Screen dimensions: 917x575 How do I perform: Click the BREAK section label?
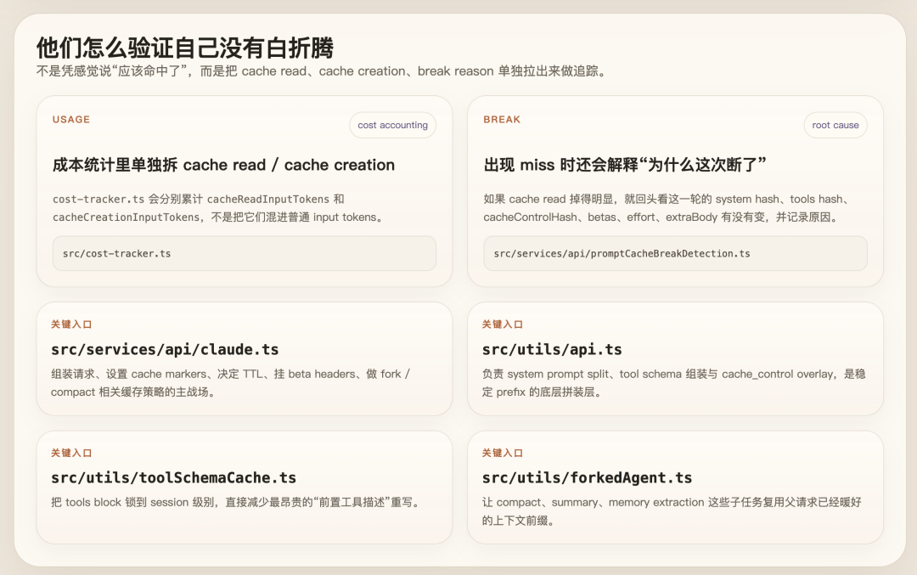502,120
